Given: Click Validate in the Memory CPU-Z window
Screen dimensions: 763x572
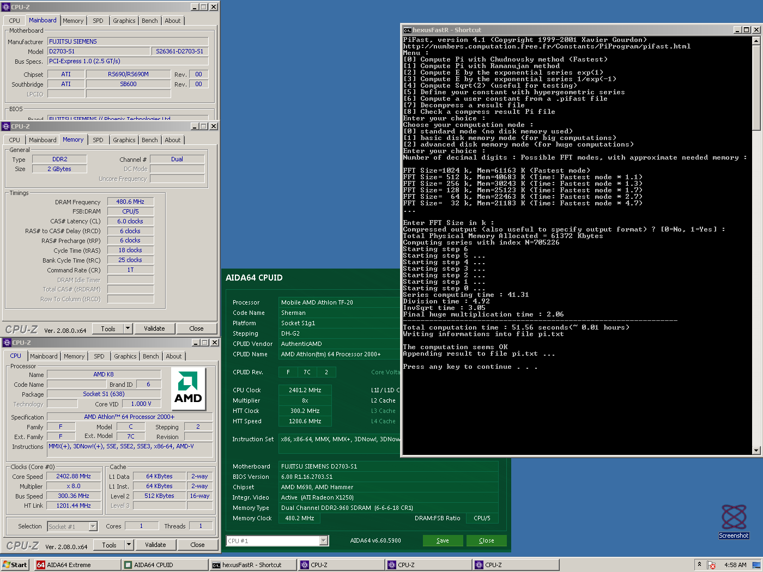Looking at the screenshot, I should [x=154, y=328].
